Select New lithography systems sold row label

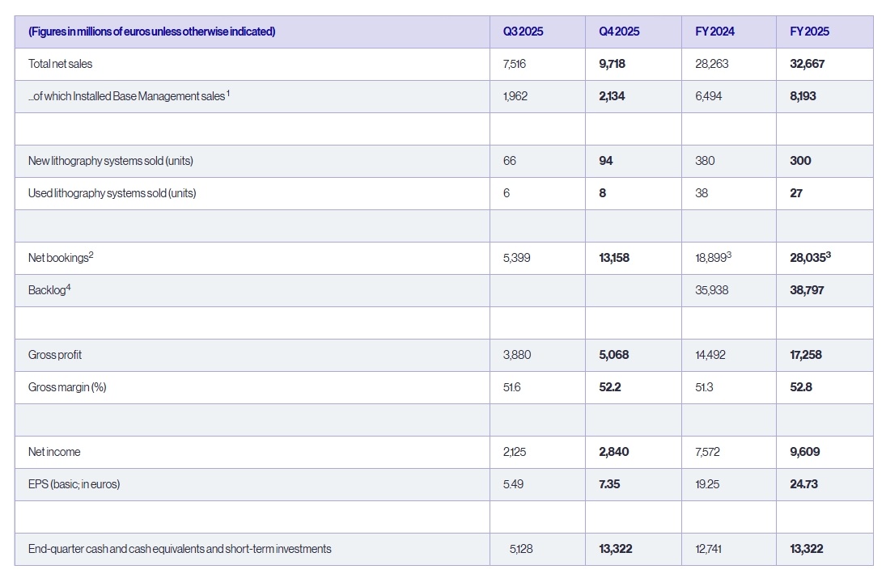(110, 161)
